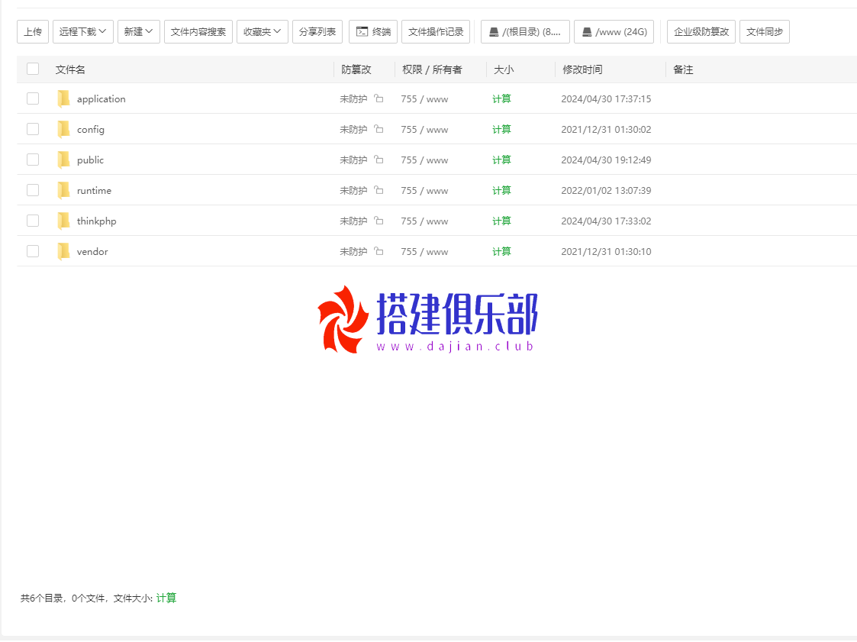
Task: Open the runtime folder name
Action: tap(94, 191)
